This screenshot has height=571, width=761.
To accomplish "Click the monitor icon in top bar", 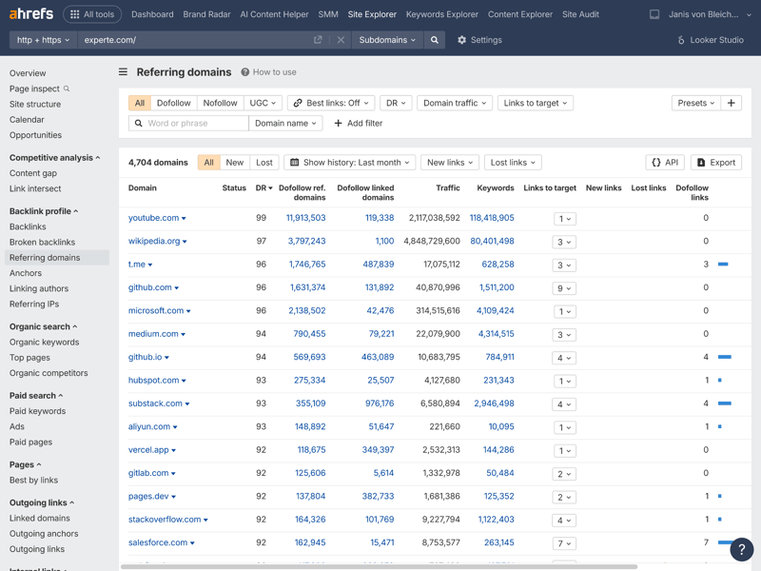I will click(x=654, y=14).
